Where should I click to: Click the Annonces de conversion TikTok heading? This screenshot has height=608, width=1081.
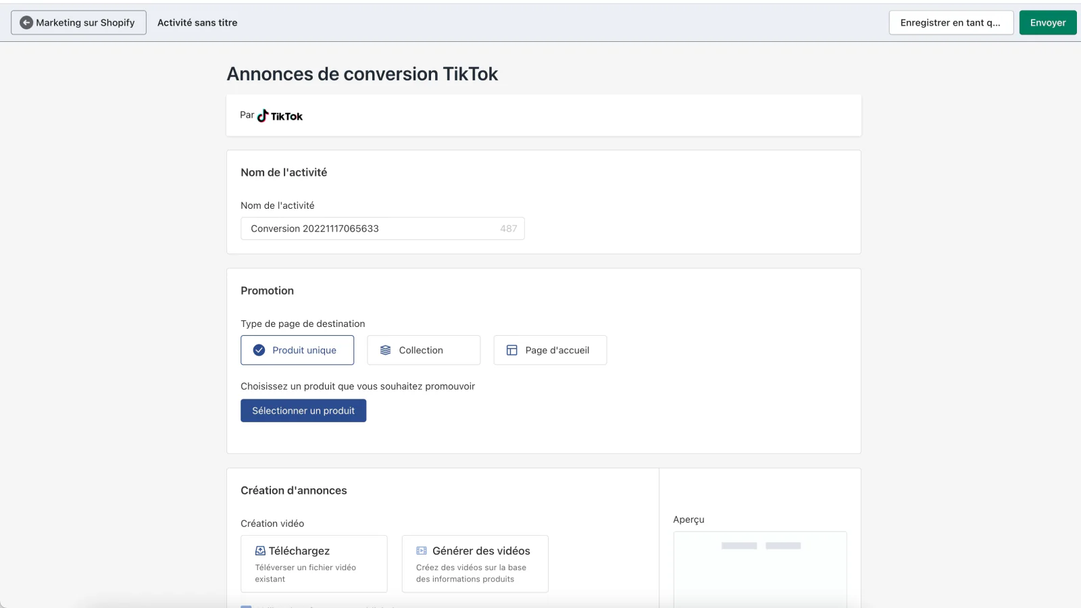click(362, 74)
